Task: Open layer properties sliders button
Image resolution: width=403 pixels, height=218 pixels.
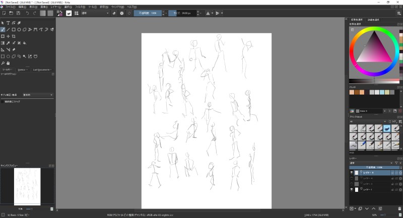Action: pos(380,208)
